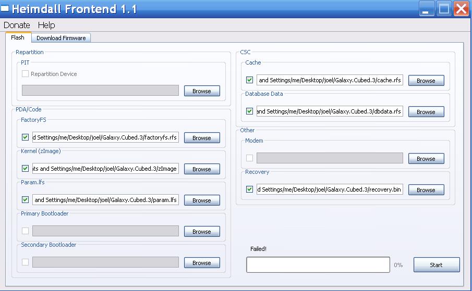Browse for the Database Data file
Image resolution: width=472 pixels, height=291 pixels.
pos(426,112)
